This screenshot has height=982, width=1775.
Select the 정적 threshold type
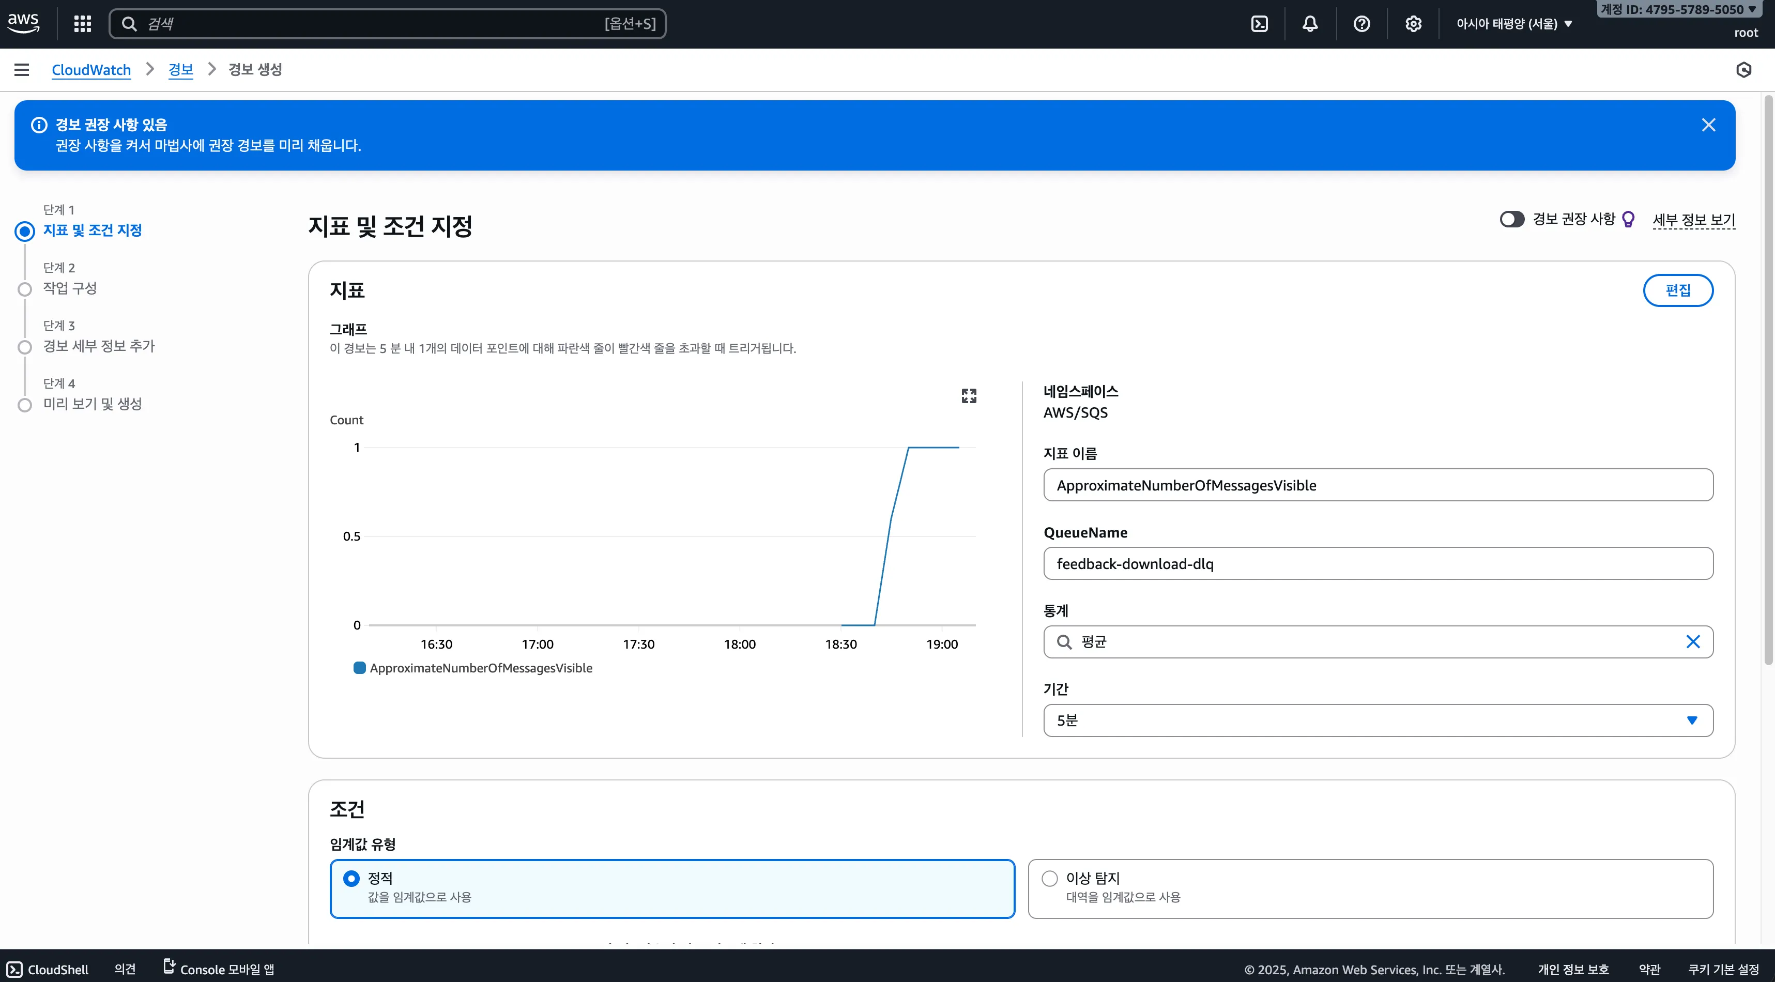point(351,878)
